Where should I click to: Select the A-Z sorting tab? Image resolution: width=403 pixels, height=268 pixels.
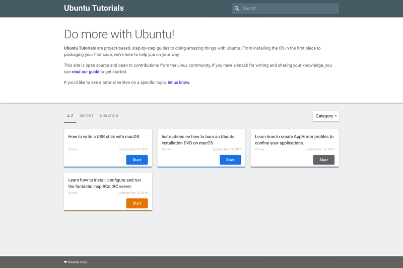click(70, 116)
